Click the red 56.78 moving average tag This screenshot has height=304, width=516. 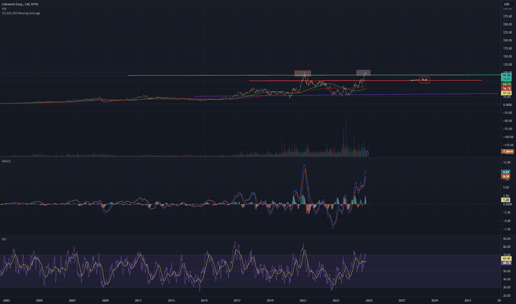[x=506, y=89]
